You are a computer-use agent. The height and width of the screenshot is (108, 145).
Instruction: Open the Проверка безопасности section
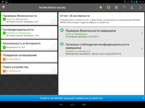[29, 19]
